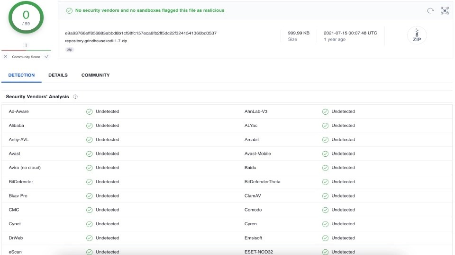
Task: Select the Detection tab
Action: 21,75
